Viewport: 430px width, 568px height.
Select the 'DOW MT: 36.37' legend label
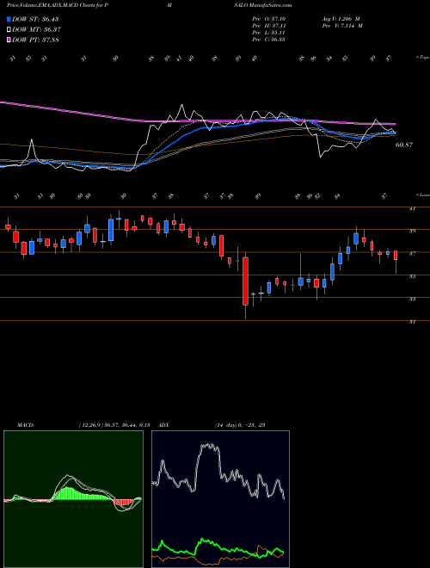(36, 29)
